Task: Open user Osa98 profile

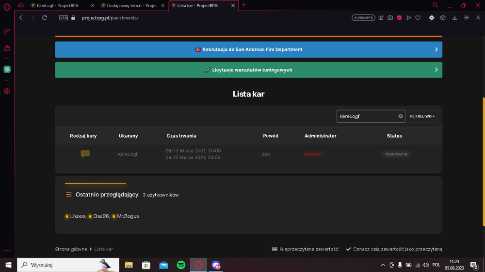Action: (101, 216)
